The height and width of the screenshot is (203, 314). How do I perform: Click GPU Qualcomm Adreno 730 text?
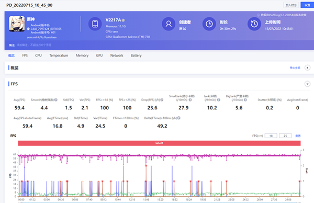(x=128, y=37)
